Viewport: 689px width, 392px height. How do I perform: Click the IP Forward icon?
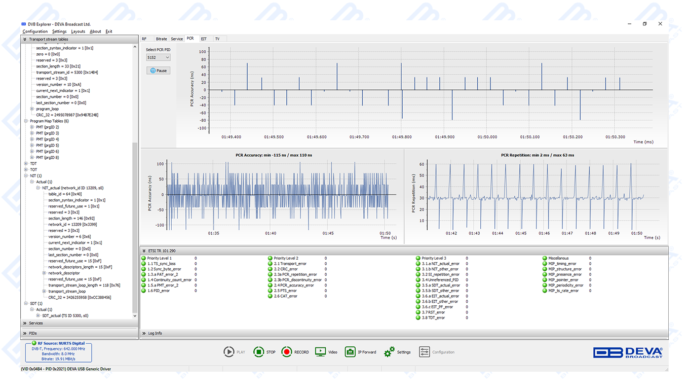point(350,352)
